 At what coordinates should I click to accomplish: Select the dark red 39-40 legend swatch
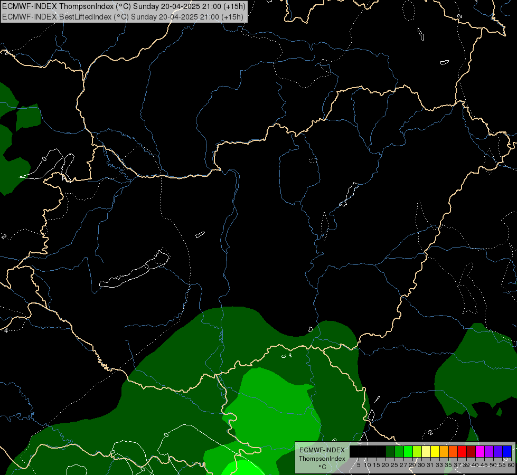472,451
